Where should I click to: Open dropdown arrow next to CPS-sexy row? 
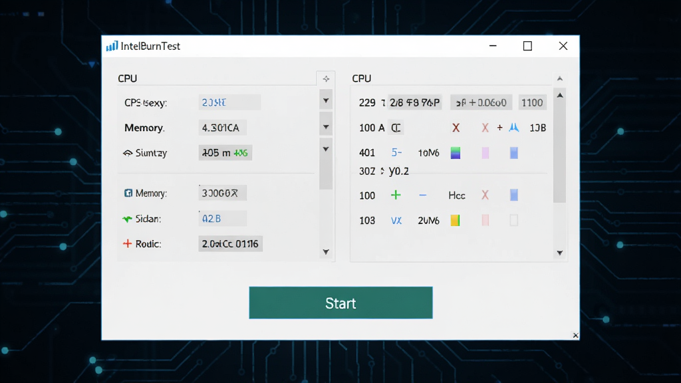[326, 101]
